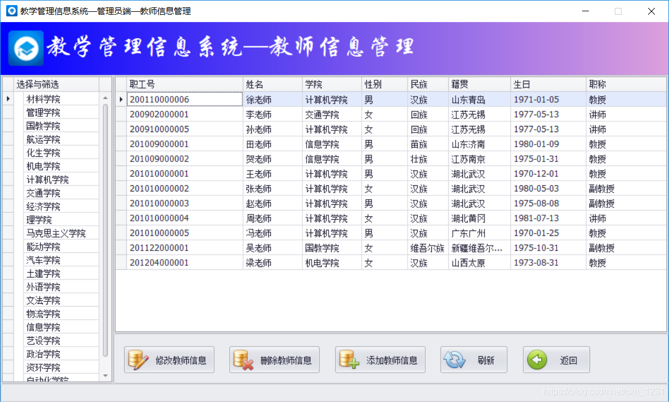
Task: Refresh the list with the 刷新 label
Action: 486,361
